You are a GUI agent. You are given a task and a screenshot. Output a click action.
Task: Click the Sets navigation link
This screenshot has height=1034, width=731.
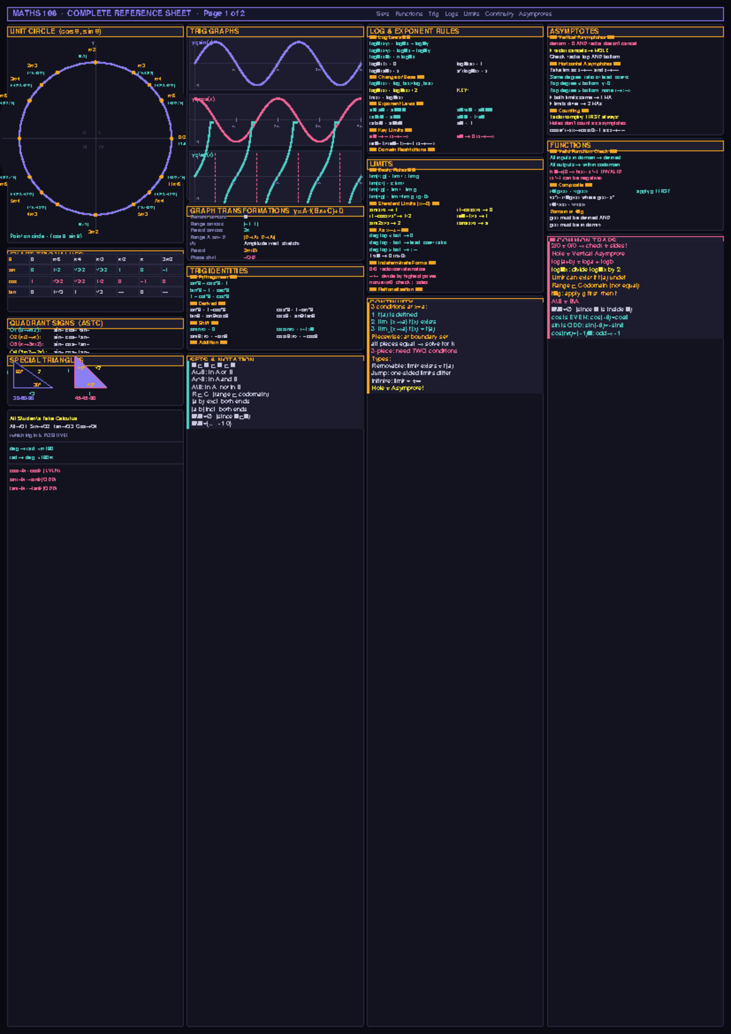pyautogui.click(x=383, y=14)
